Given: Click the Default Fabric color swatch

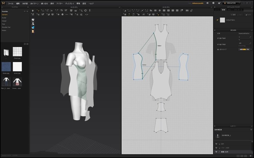Looking at the screenshot, I should [222, 20].
